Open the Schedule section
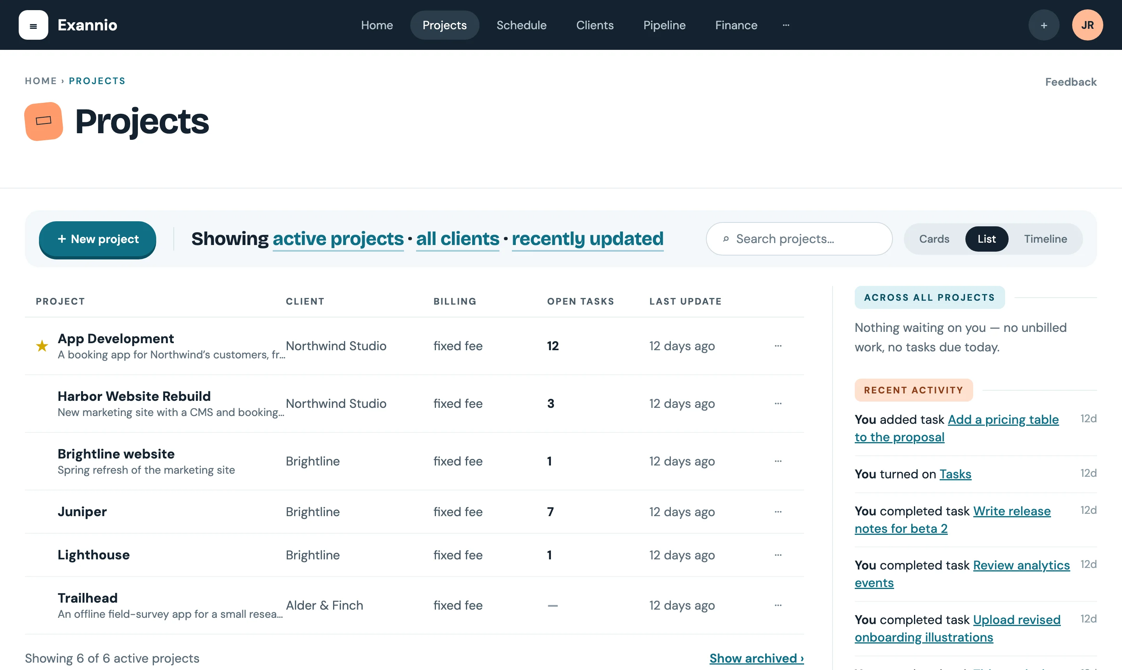The height and width of the screenshot is (670, 1122). (521, 25)
